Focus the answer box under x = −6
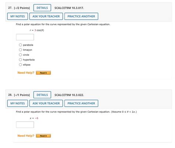Image resolution: width=175 pixels, height=148 pixels. pyautogui.click(x=25, y=125)
